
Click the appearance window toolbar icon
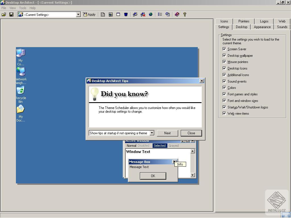coord(118,14)
